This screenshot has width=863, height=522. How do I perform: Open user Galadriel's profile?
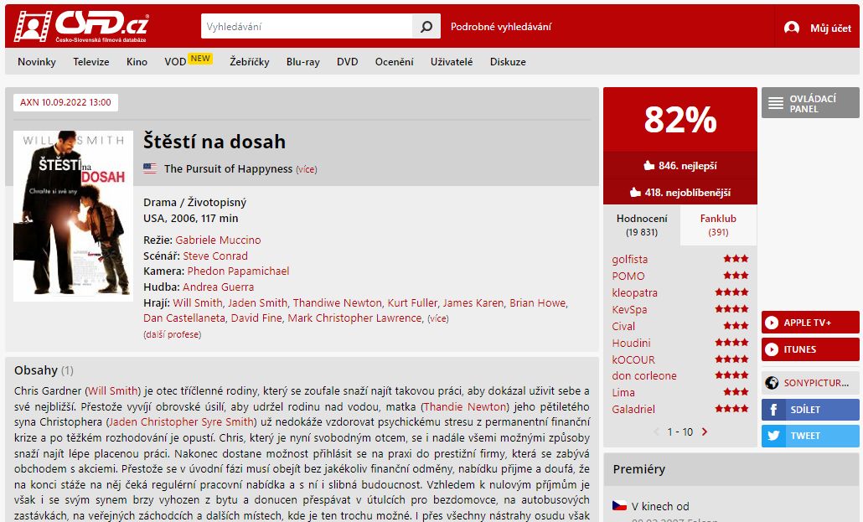[633, 409]
